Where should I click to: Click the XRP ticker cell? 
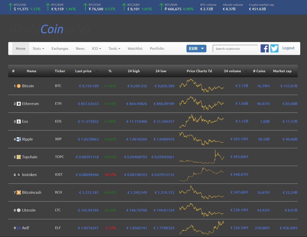(58, 139)
